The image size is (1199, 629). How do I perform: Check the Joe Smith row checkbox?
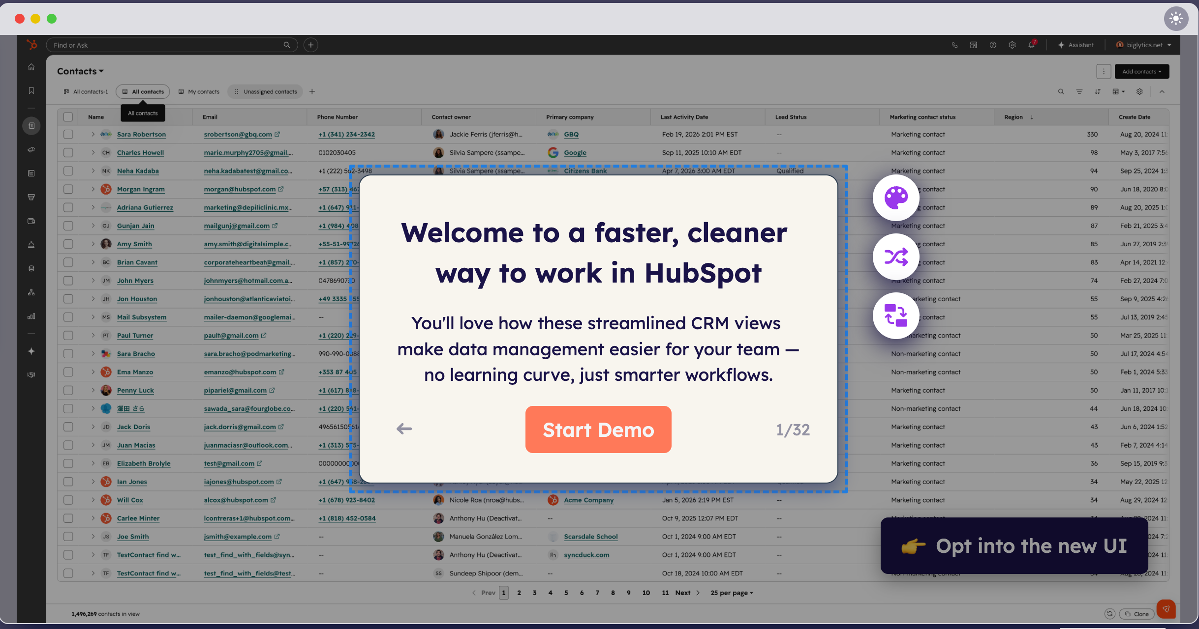coord(68,537)
